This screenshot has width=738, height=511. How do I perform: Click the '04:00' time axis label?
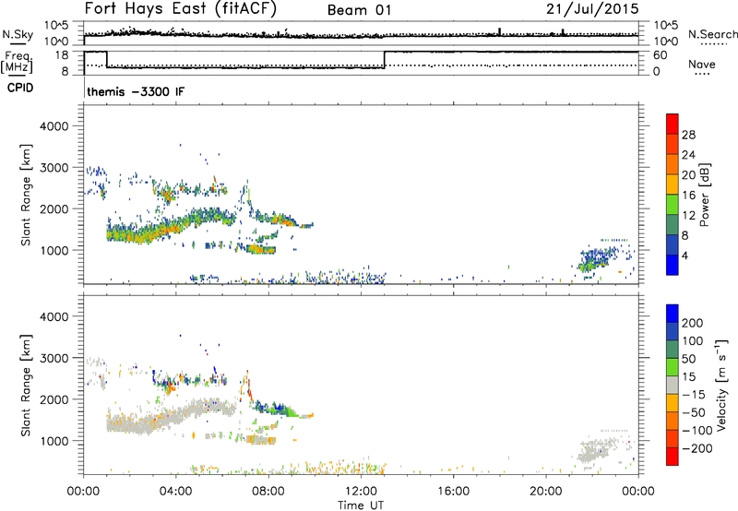coord(175,492)
